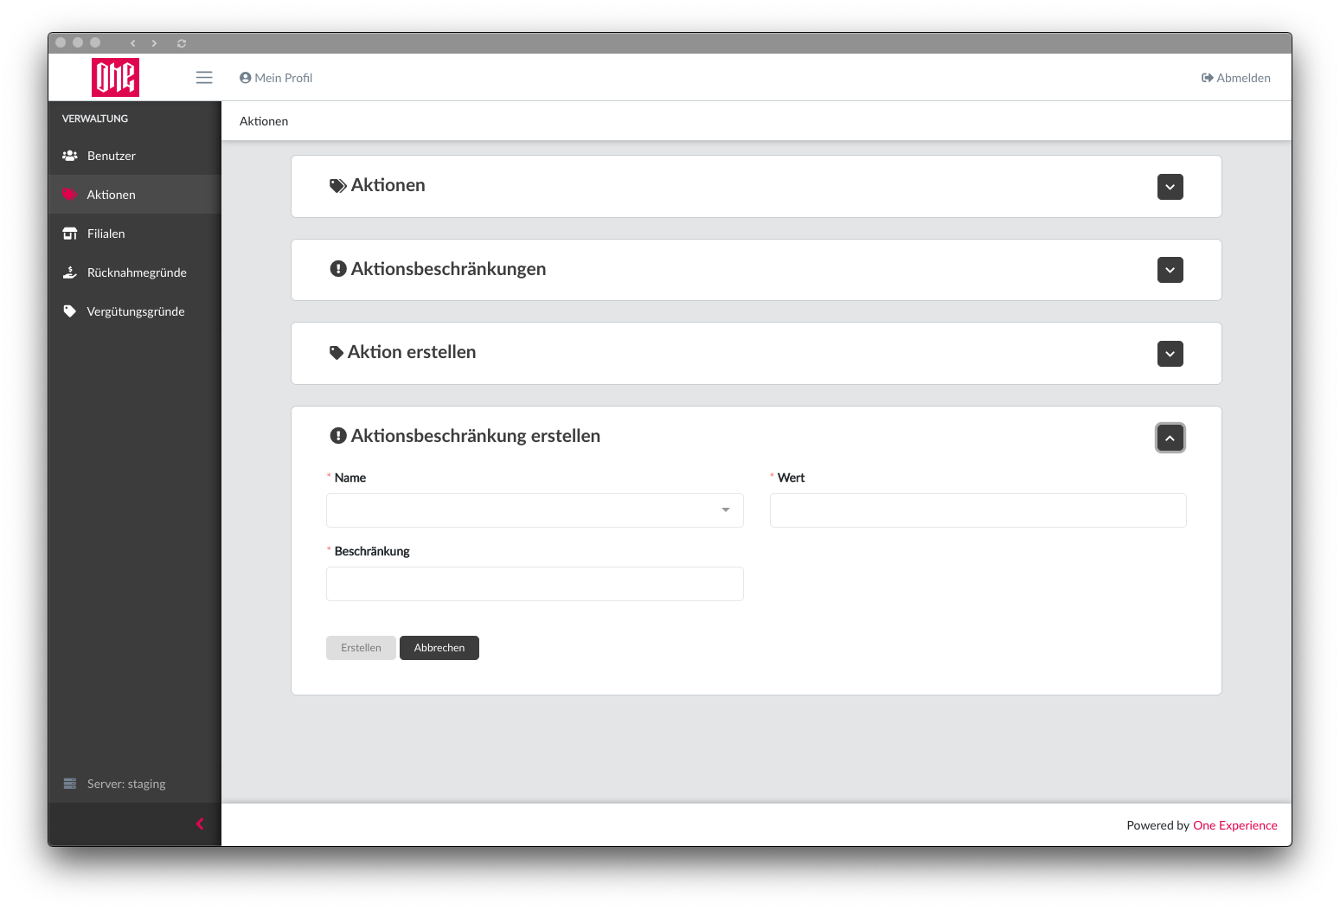Focus the Wert input field
The image size is (1340, 910).
point(978,510)
